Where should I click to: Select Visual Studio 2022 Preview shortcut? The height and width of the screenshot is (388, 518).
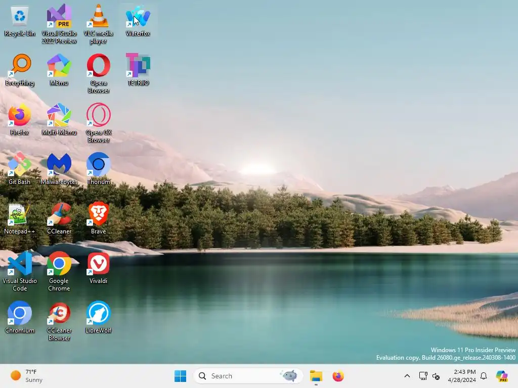[59, 24]
